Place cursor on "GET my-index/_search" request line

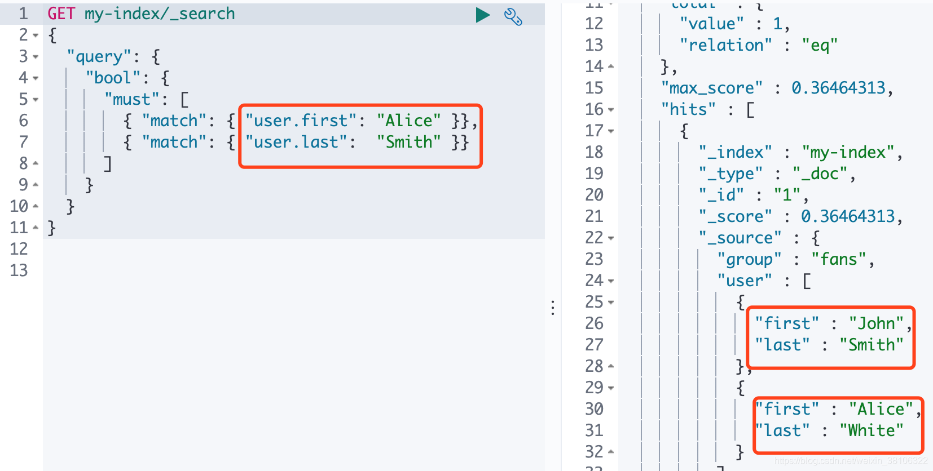coord(141,14)
